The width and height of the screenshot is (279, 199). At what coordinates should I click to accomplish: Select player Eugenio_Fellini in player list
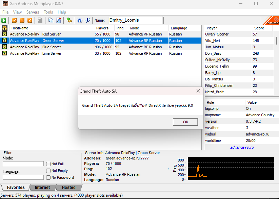click(x=238, y=66)
